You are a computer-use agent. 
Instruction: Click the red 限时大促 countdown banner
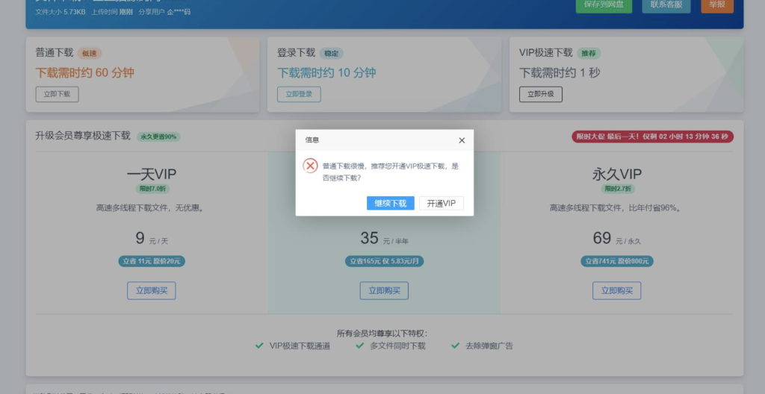652,137
